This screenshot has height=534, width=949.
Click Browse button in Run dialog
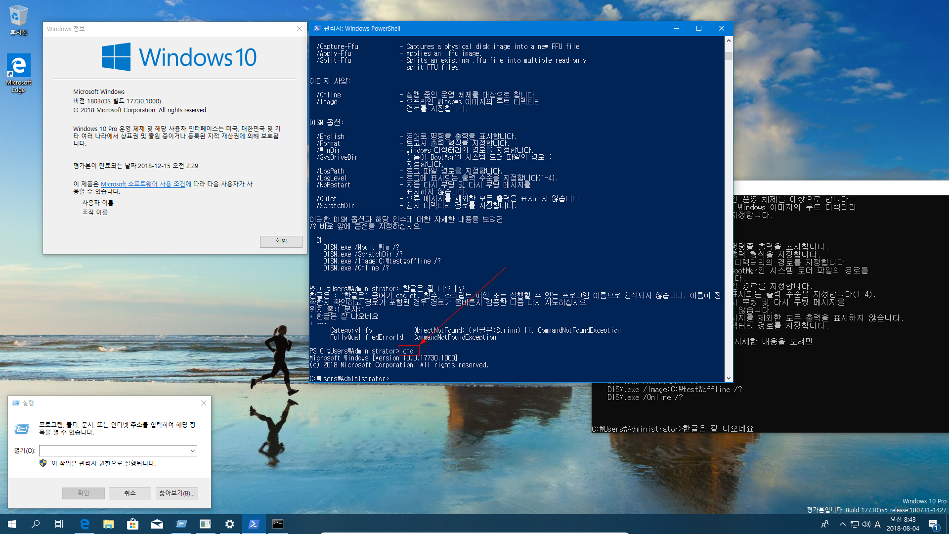(x=177, y=493)
